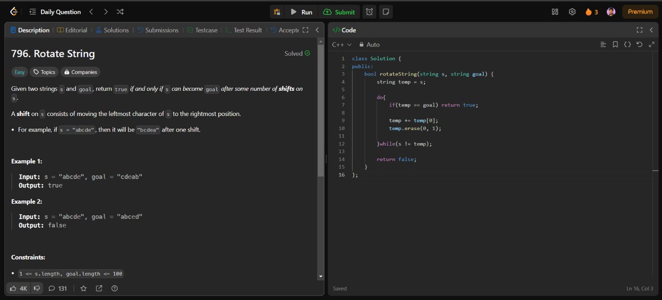Screen dimensions: 662x300
Task: Switch to the Editorial tab
Action: 72,30
